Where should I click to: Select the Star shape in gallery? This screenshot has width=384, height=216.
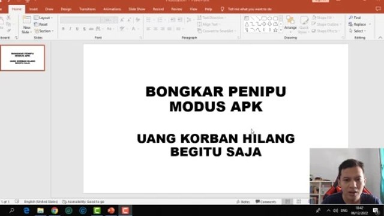point(275,30)
